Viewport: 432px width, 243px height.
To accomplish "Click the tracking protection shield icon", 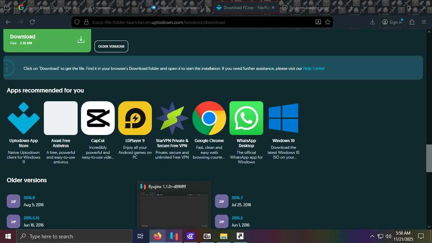I will point(77,22).
